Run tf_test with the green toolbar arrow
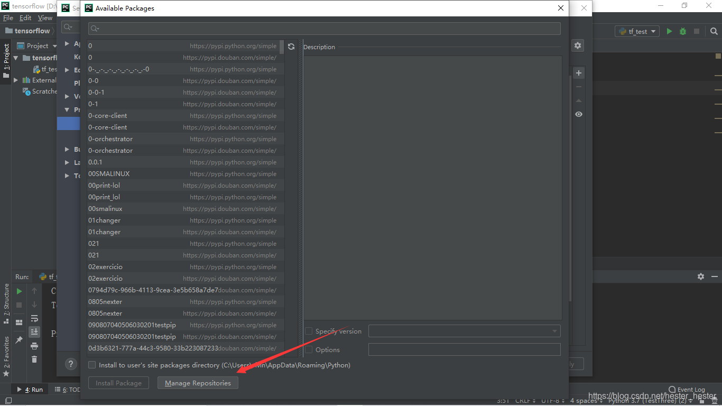722x406 pixels. (x=669, y=31)
